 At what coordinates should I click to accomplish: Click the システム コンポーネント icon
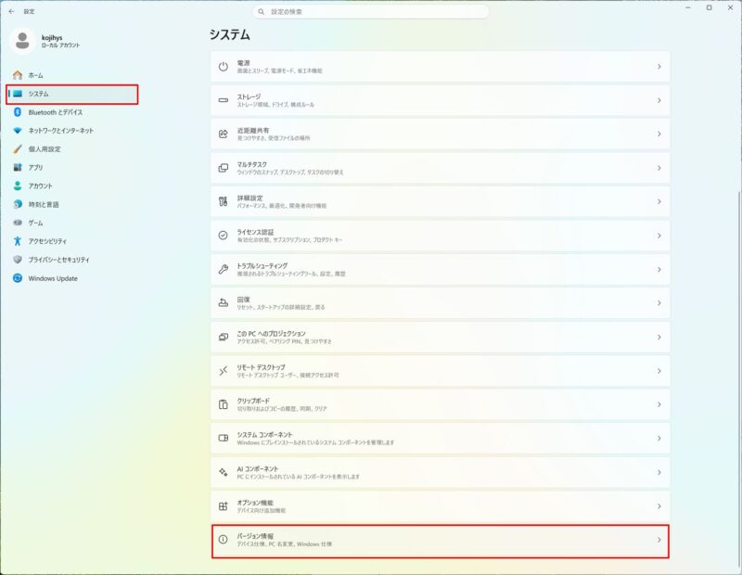click(x=223, y=439)
